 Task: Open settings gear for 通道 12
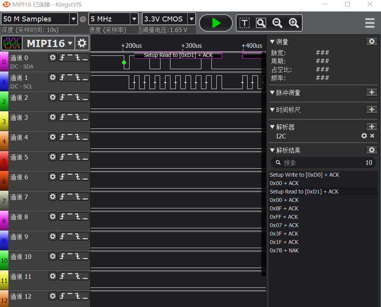pos(53,296)
